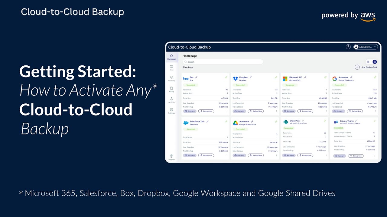Screen dimensions: 387x217
Task: Open the SharePoint card three-dot menu
Action: [x=326, y=156]
